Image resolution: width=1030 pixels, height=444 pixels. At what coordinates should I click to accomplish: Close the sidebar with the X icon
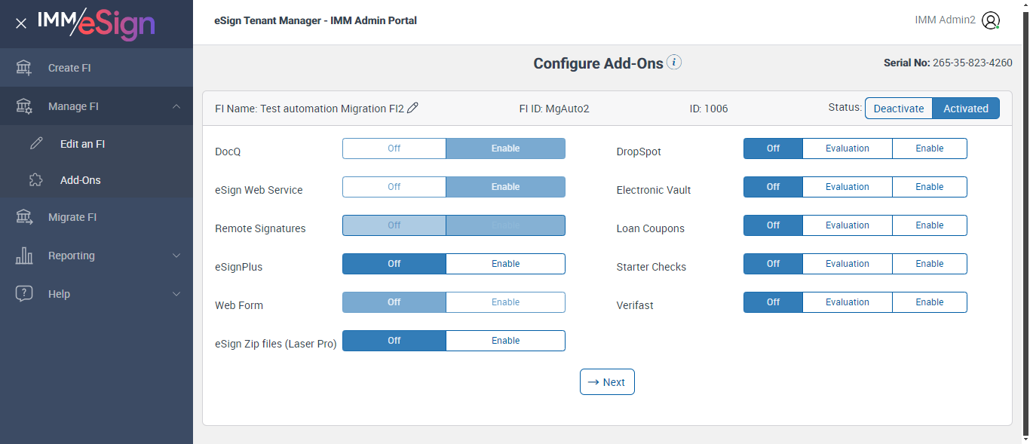pyautogui.click(x=21, y=23)
